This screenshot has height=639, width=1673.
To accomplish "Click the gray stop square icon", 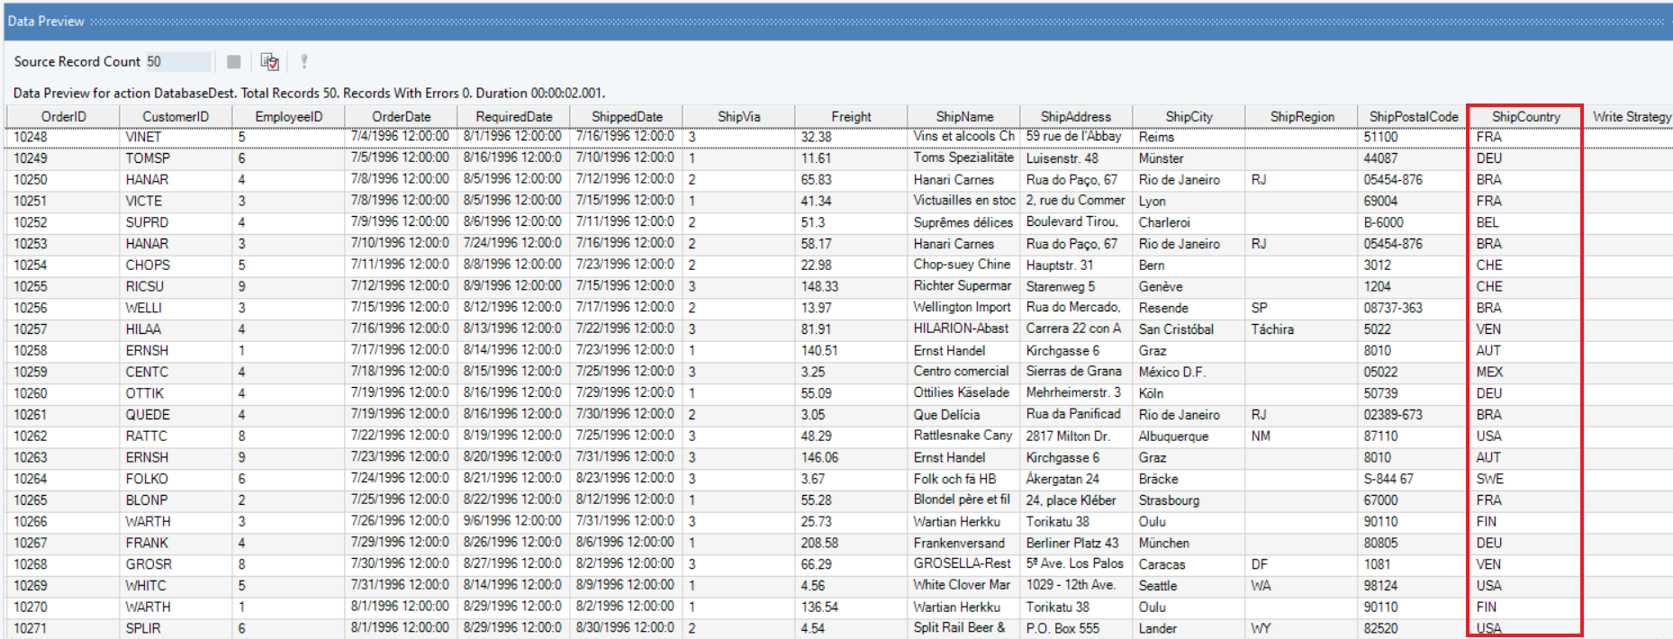I will point(234,62).
